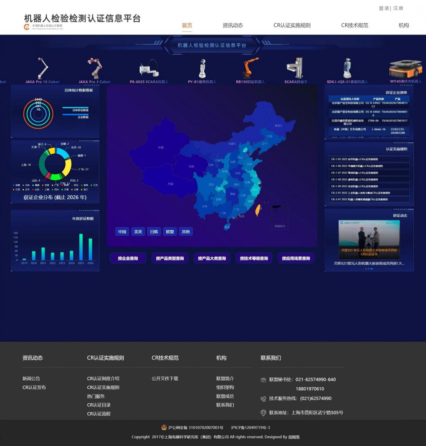Click the 2025 bar in yearly chart
Viewport: 426px width, 446px height.
pyautogui.click(x=81, y=247)
